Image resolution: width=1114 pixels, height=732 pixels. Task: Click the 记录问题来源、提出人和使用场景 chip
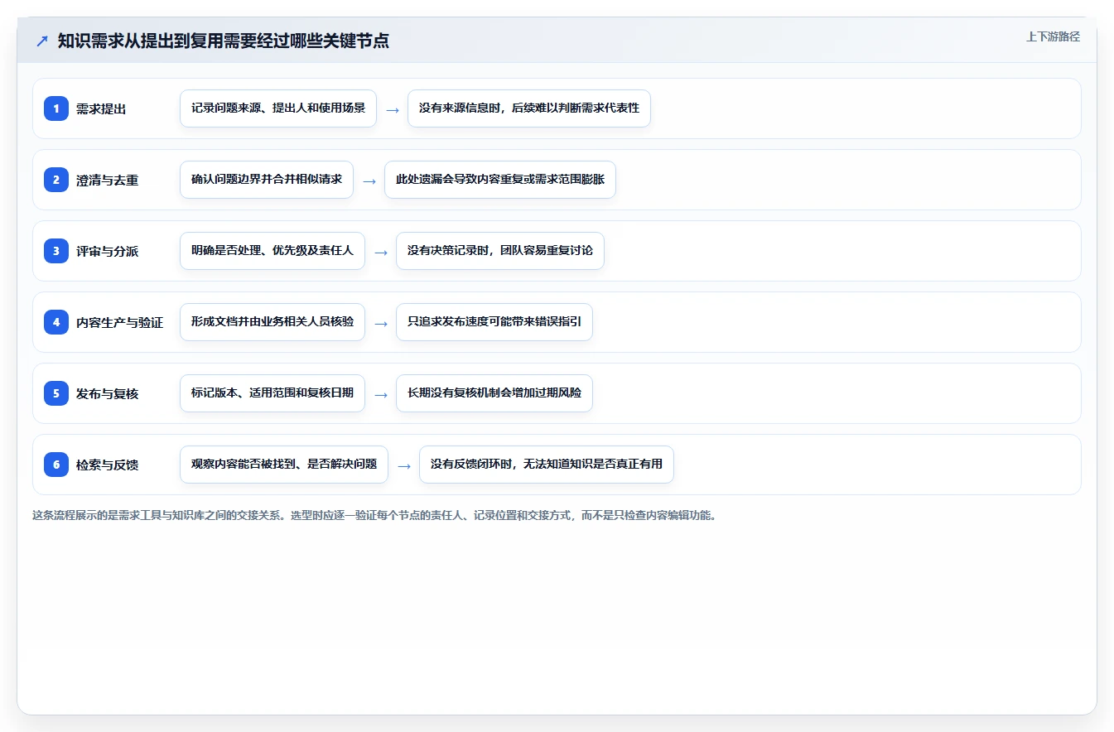[x=278, y=108]
